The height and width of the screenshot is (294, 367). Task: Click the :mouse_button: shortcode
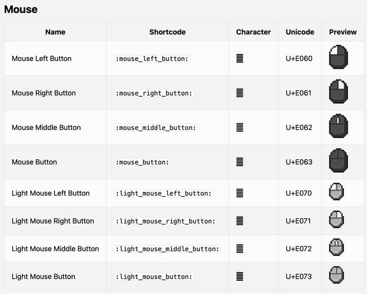[x=143, y=162]
